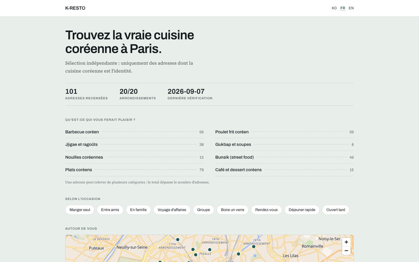Viewport: 419px width, 262px height.
Task: Zoom out on the map
Action: click(x=346, y=250)
